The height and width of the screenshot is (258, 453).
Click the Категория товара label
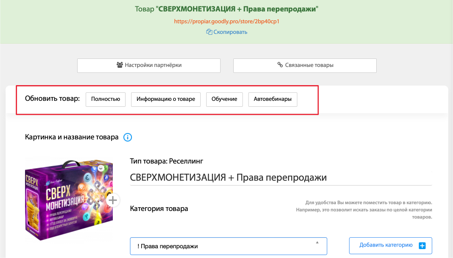tap(159, 209)
